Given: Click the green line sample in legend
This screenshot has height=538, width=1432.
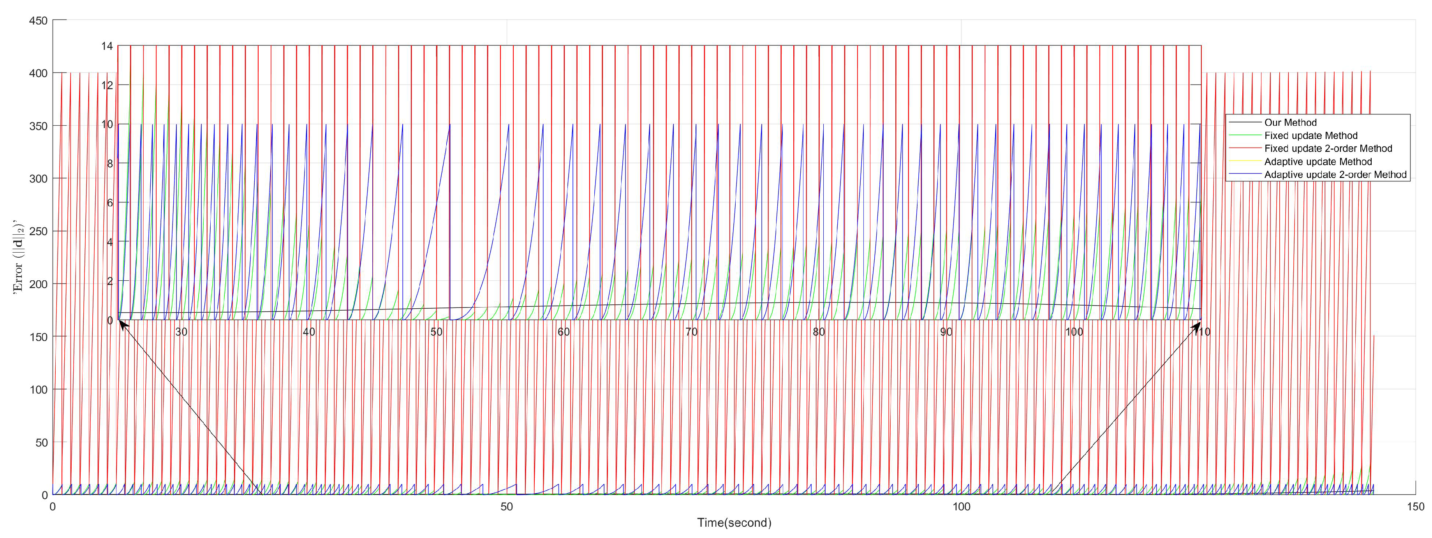Looking at the screenshot, I should click(x=1245, y=135).
